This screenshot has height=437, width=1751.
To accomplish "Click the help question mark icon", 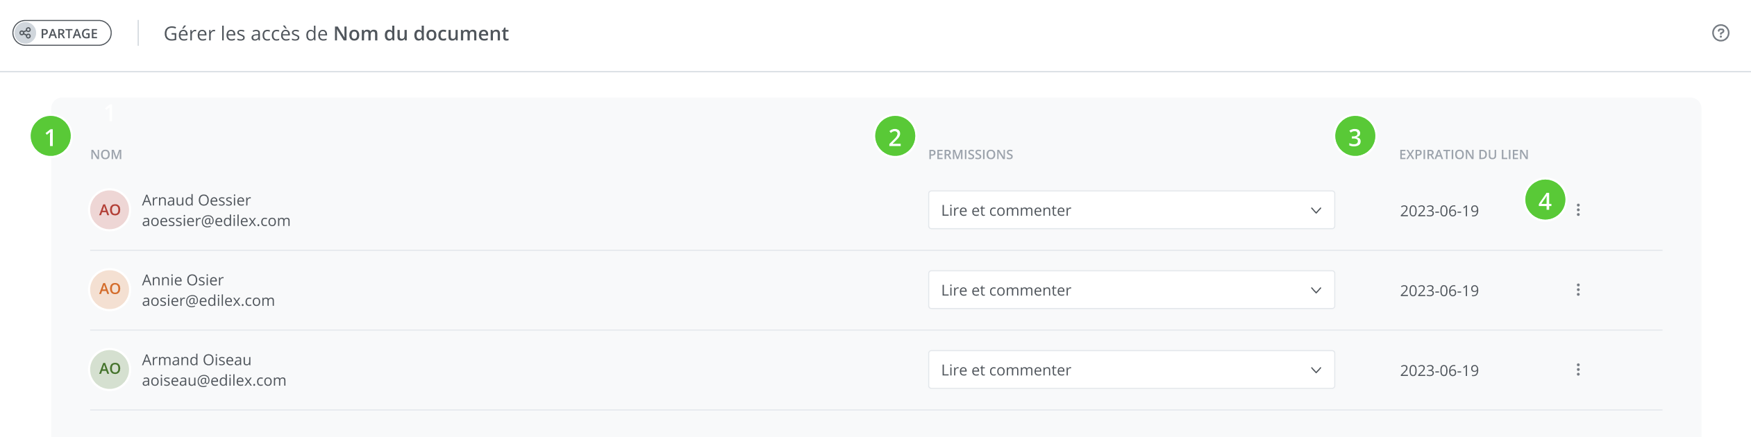I will coord(1720,33).
